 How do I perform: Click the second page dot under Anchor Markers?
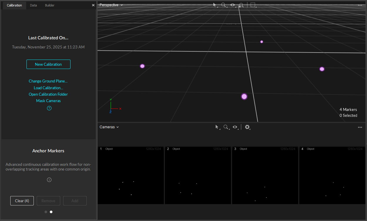[51, 212]
